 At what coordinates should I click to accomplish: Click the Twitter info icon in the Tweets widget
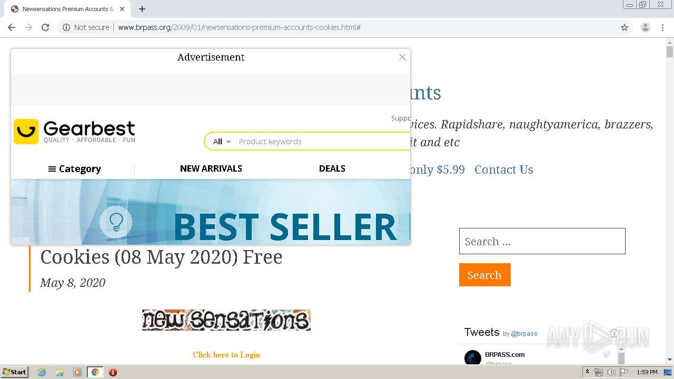(x=614, y=333)
